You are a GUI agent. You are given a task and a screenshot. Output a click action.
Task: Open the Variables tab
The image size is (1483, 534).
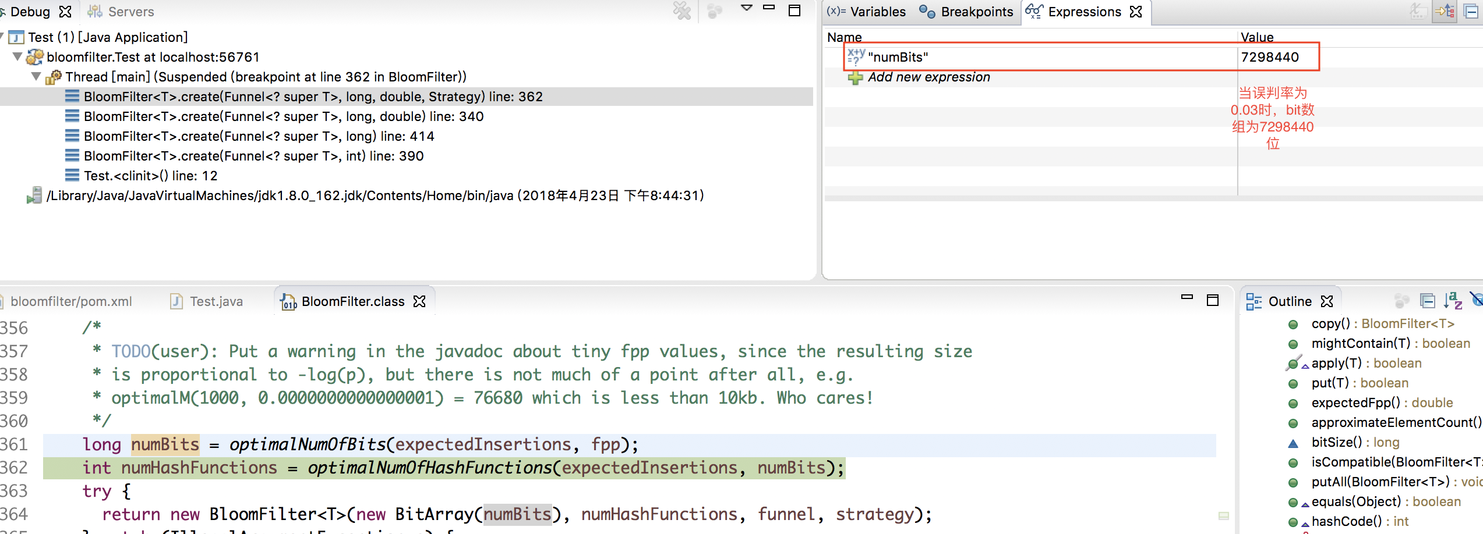[867, 12]
